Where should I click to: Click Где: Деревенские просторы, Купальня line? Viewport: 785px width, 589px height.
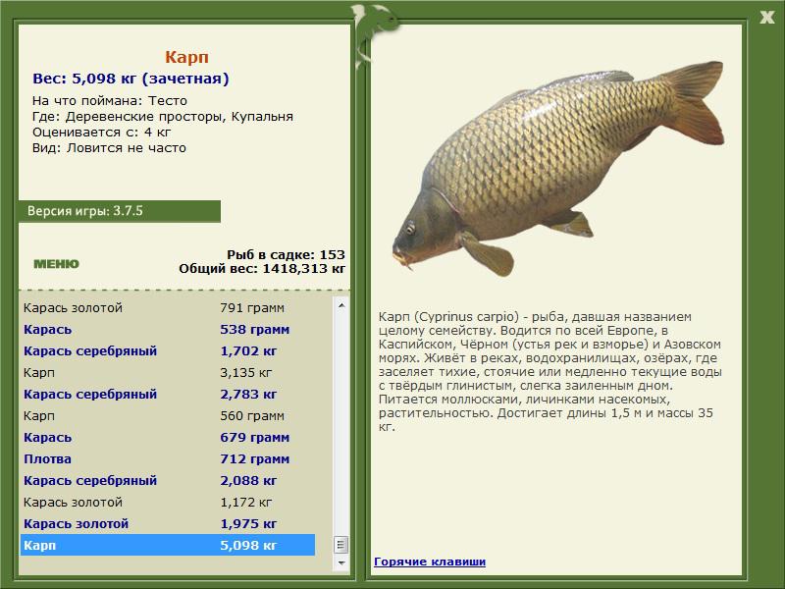click(163, 116)
